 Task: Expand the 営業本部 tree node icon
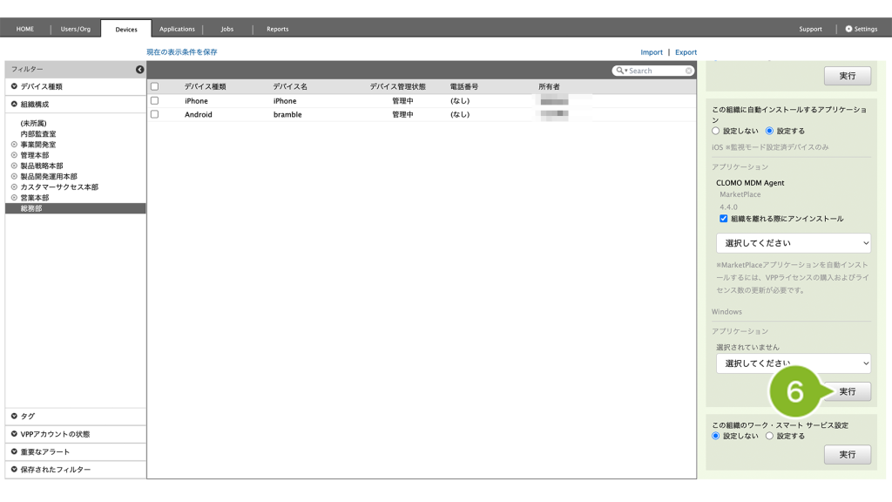14,198
